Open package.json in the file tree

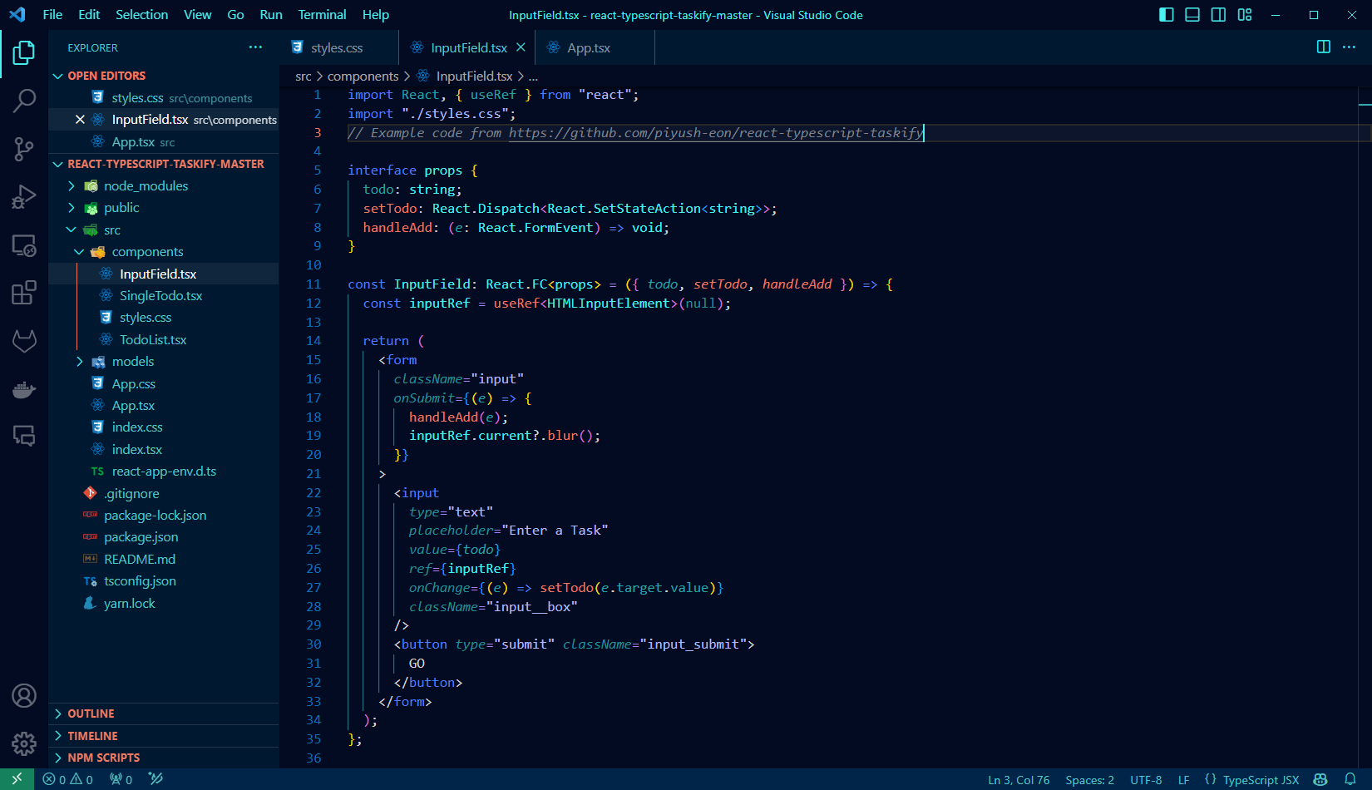(x=164, y=537)
